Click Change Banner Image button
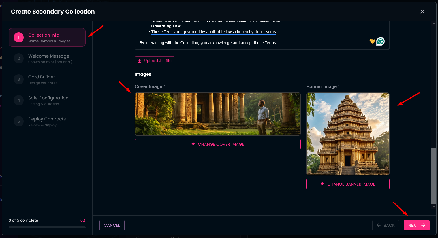This screenshot has width=438, height=238. [348, 184]
